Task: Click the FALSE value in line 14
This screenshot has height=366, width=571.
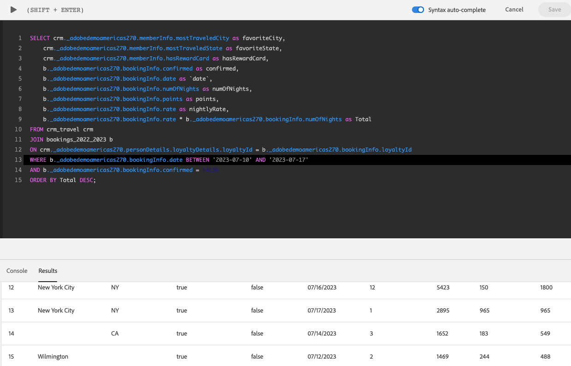Action: point(211,170)
